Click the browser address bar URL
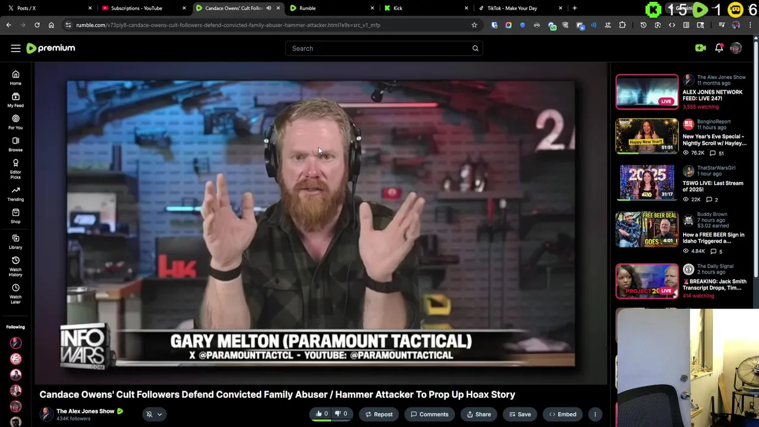 [228, 25]
